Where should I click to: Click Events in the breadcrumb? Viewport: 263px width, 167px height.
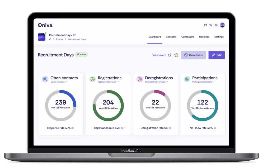(x=59, y=39)
